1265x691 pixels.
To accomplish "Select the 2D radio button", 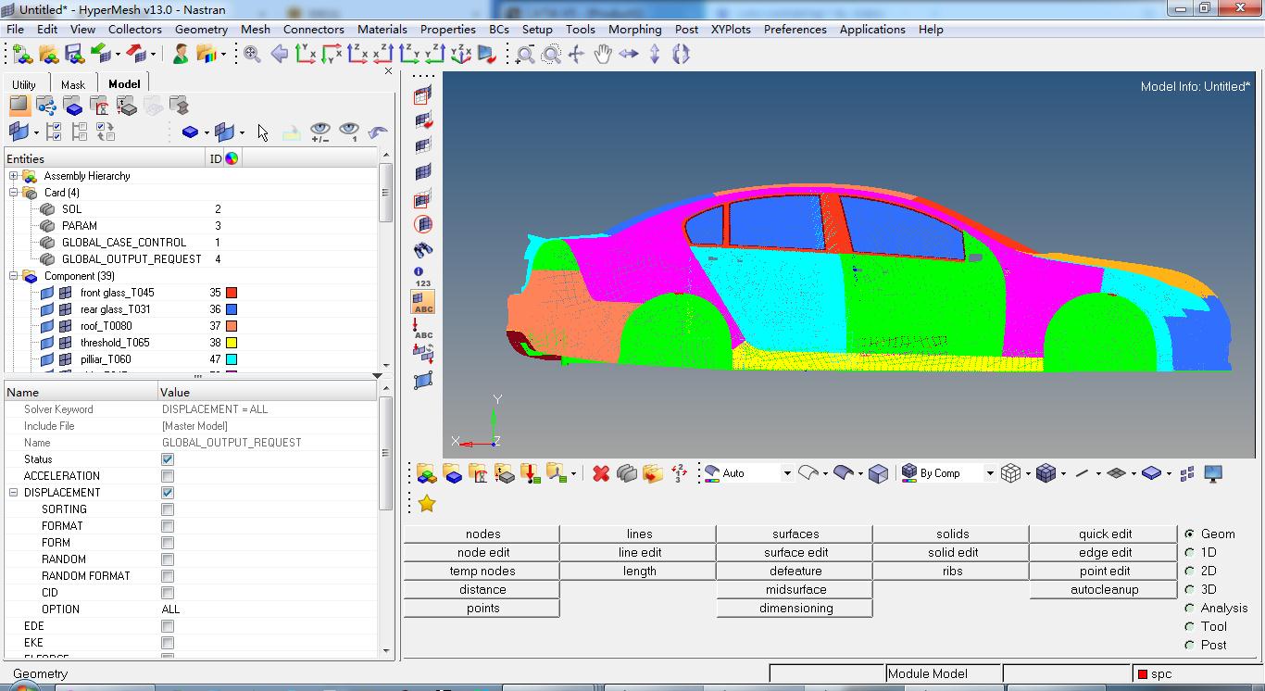I will click(x=1189, y=571).
